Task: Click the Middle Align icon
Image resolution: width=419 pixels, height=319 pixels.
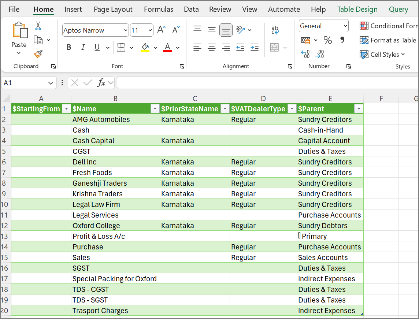Action: click(x=212, y=29)
